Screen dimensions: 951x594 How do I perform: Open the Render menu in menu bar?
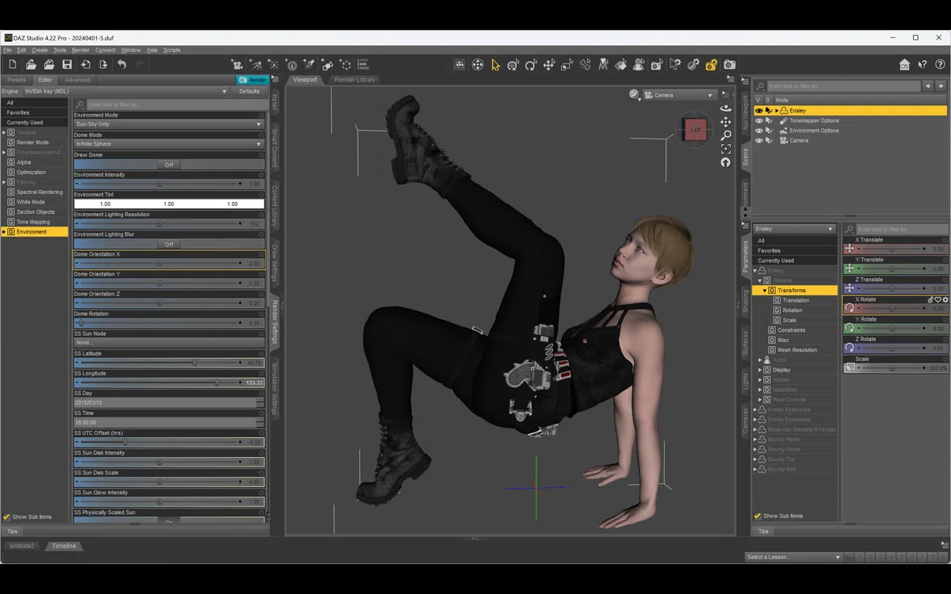pyautogui.click(x=81, y=50)
